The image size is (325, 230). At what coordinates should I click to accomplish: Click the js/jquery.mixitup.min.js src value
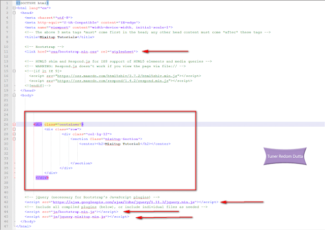(79, 216)
